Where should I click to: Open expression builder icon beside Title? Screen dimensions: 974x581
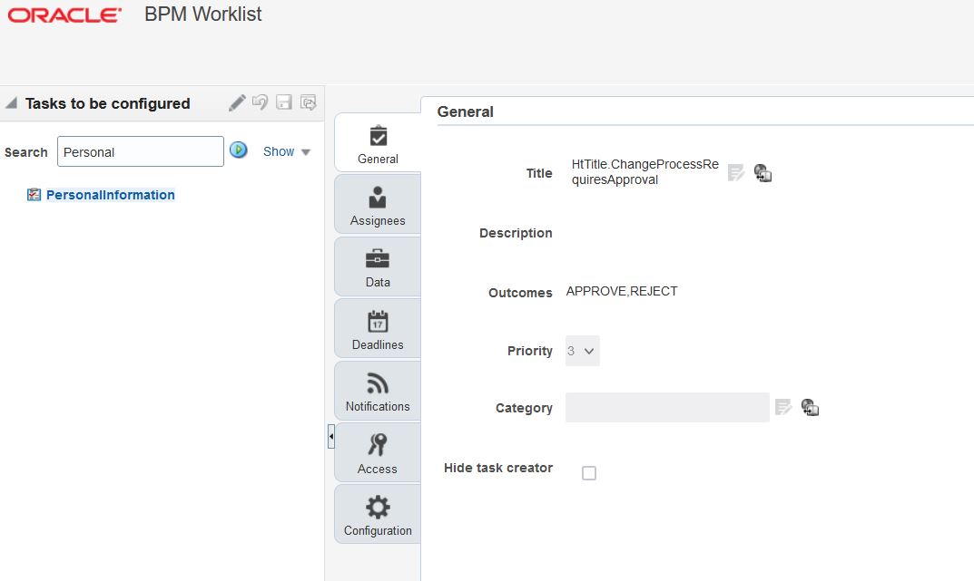[736, 172]
